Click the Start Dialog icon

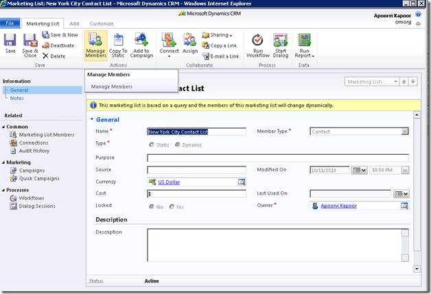(280, 41)
